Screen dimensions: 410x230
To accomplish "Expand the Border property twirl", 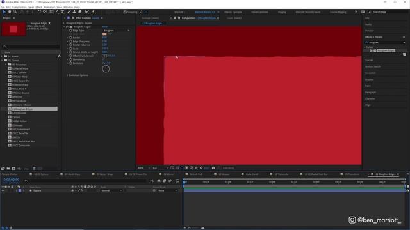I will tap(67, 38).
